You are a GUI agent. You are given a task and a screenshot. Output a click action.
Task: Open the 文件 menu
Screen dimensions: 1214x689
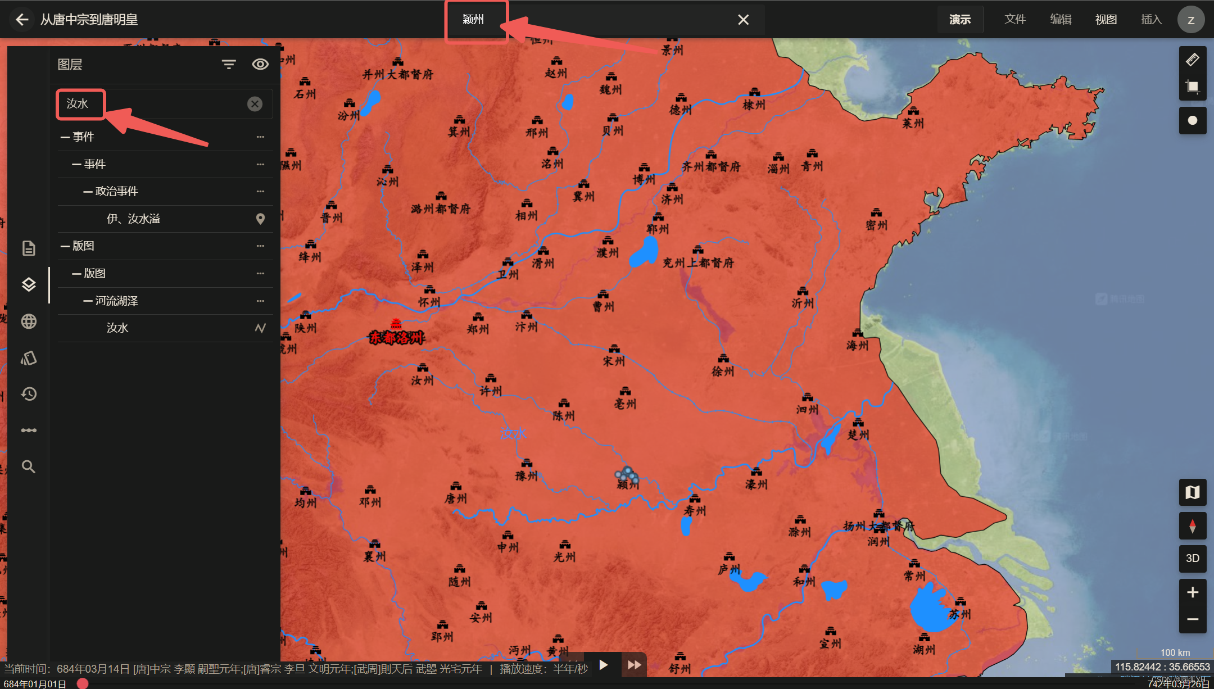pos(1015,19)
